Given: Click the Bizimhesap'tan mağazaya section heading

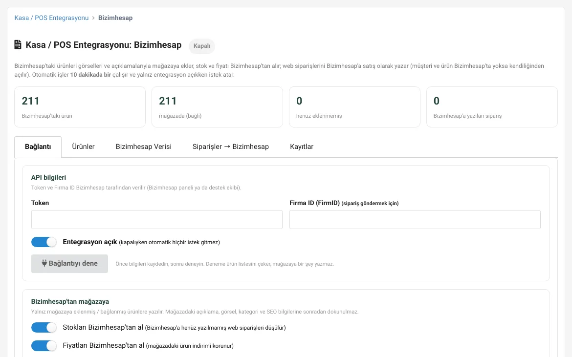Looking at the screenshot, I should (x=70, y=302).
